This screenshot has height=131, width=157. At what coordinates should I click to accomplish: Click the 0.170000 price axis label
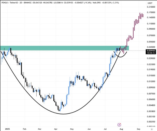click(x=151, y=12)
